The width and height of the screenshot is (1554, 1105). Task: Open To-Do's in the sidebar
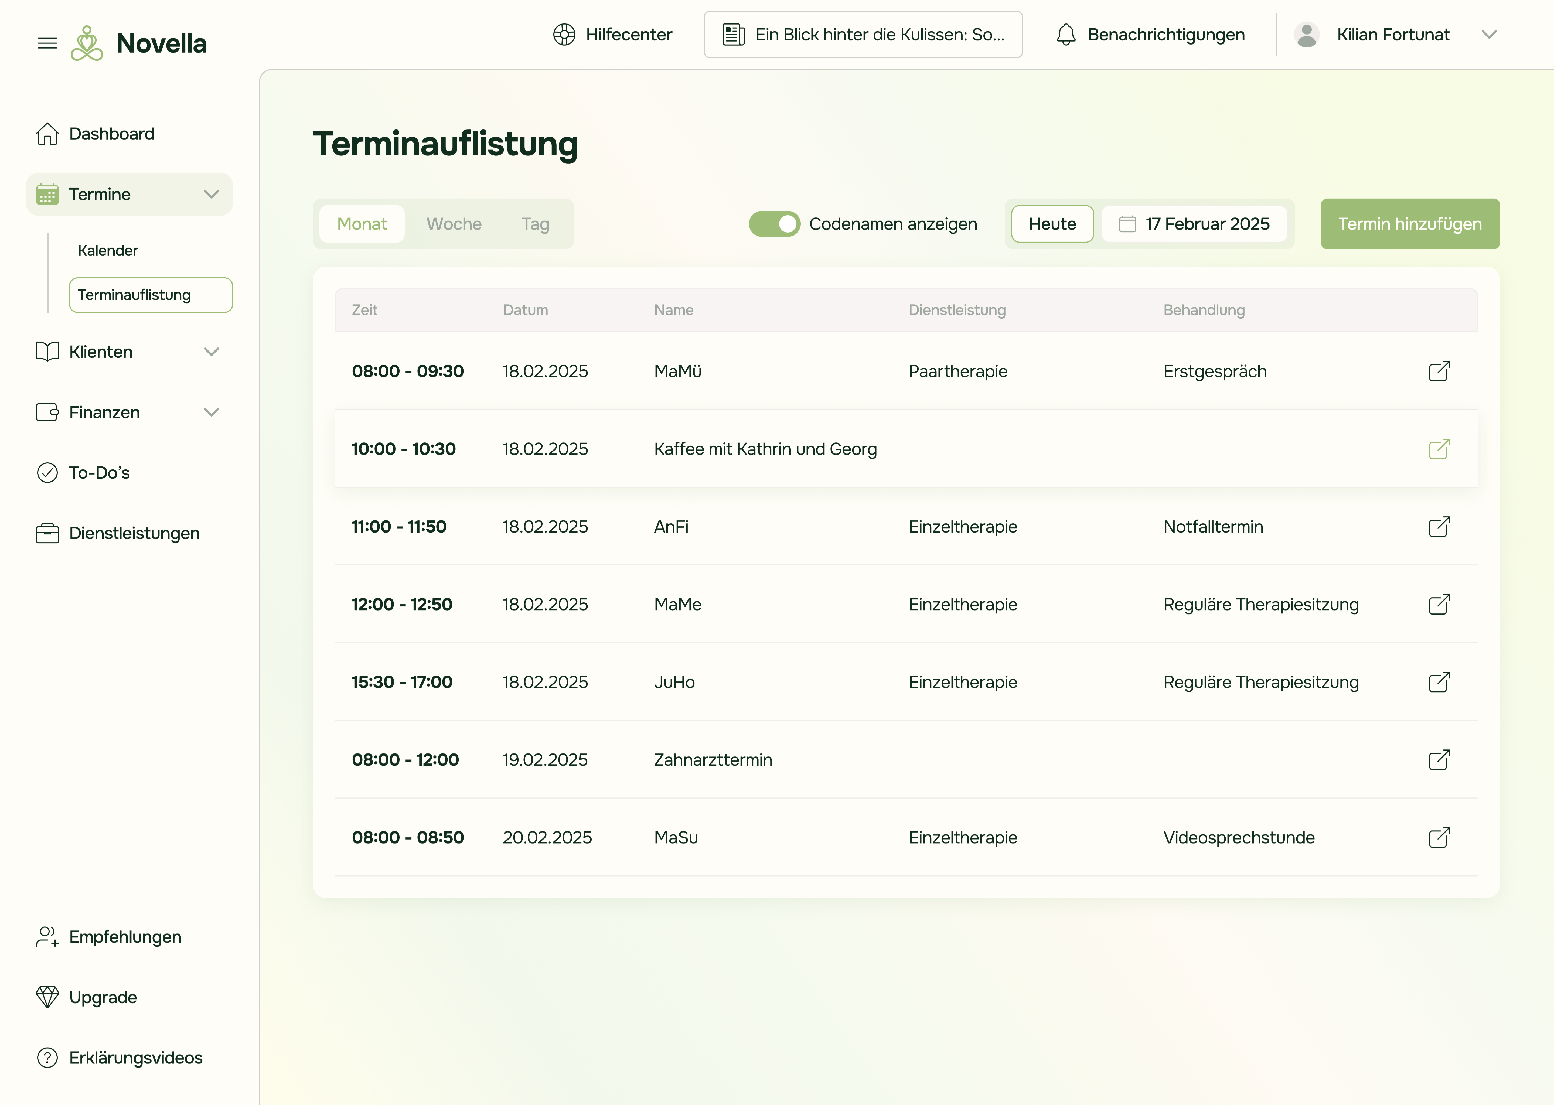click(x=99, y=473)
